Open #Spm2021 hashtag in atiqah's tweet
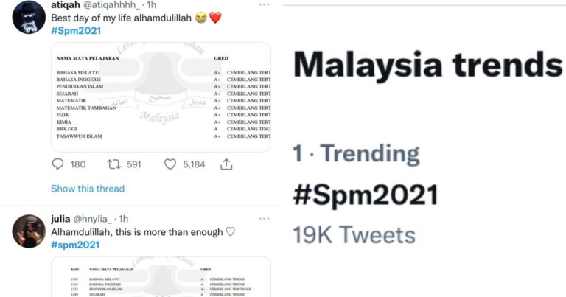Screen dimensions: 566x297 (x=75, y=30)
